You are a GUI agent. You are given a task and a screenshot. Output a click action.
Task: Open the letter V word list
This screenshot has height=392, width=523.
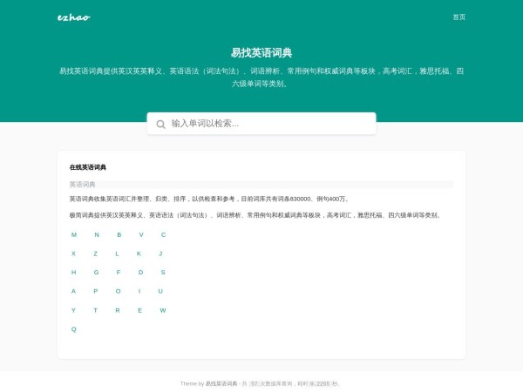click(141, 234)
